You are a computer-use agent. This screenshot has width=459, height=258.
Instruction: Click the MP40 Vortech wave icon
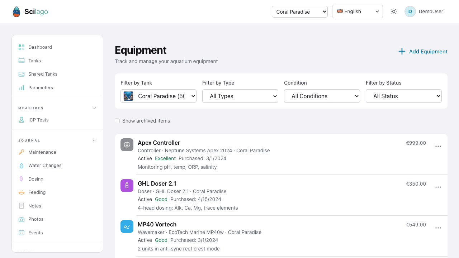(127, 226)
